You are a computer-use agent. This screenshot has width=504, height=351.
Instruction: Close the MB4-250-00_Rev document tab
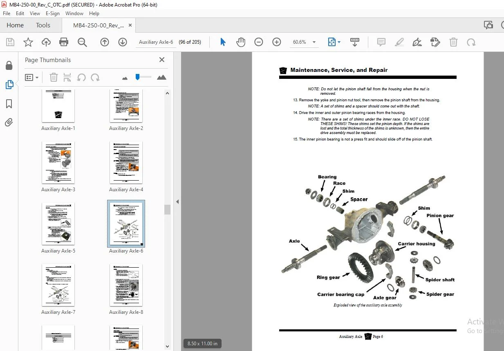[130, 25]
